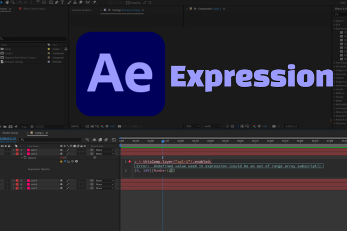
Task: Expand layer sol-5 properties
Action: click(x=13, y=188)
